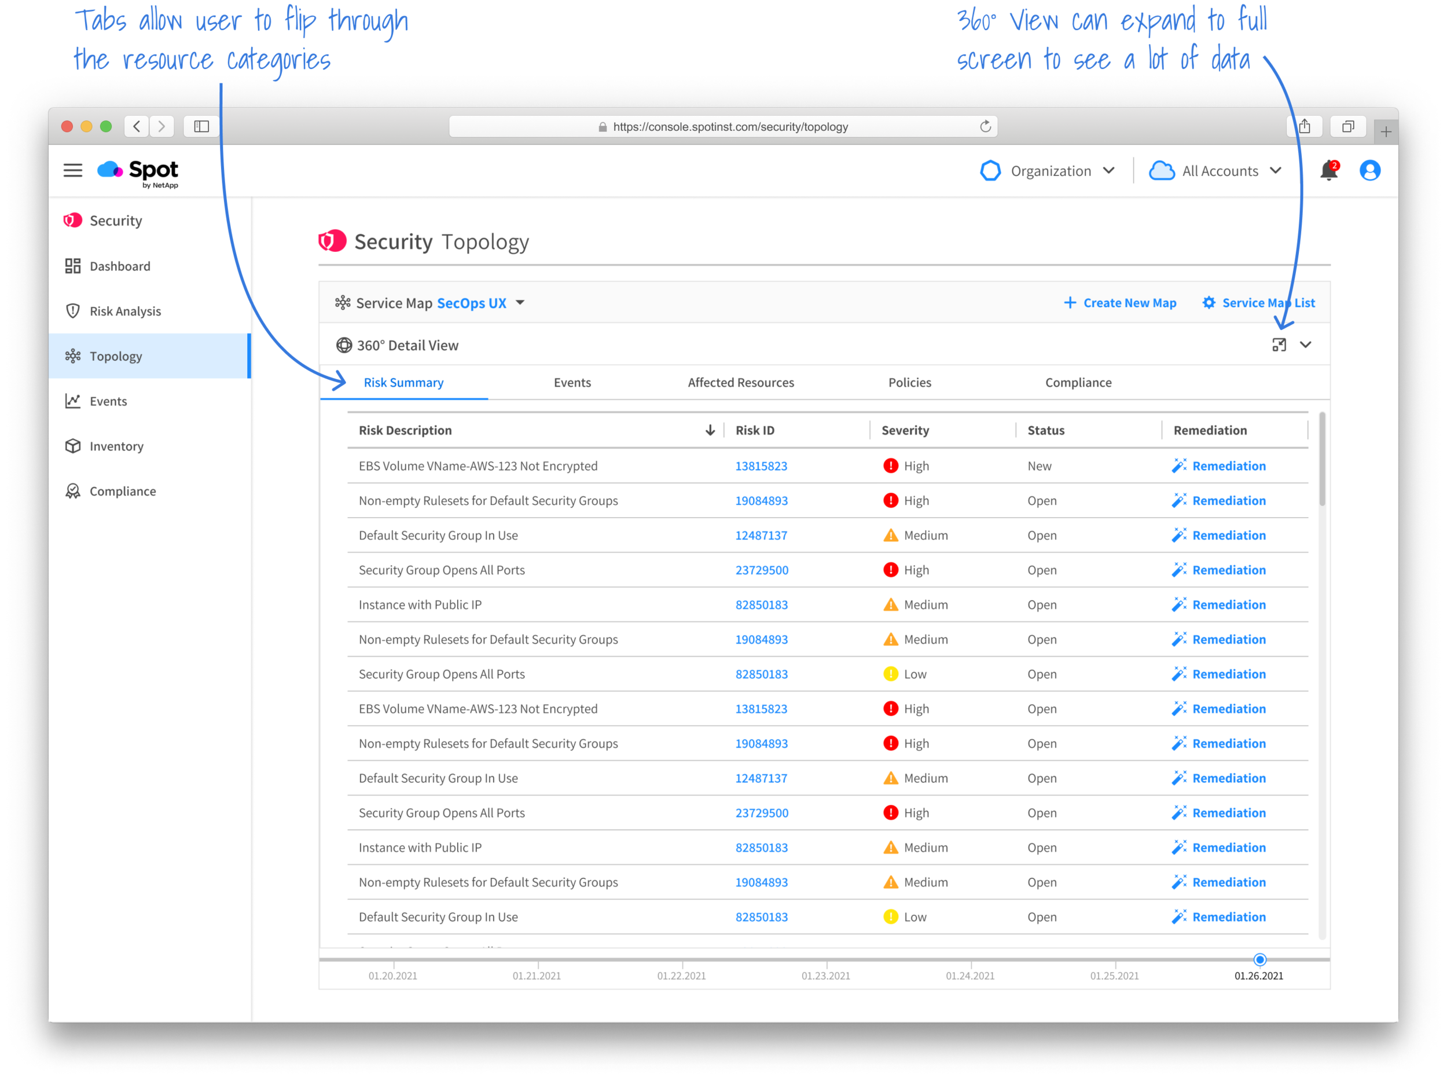
Task: Click the Safari share icon
Action: 1305,126
